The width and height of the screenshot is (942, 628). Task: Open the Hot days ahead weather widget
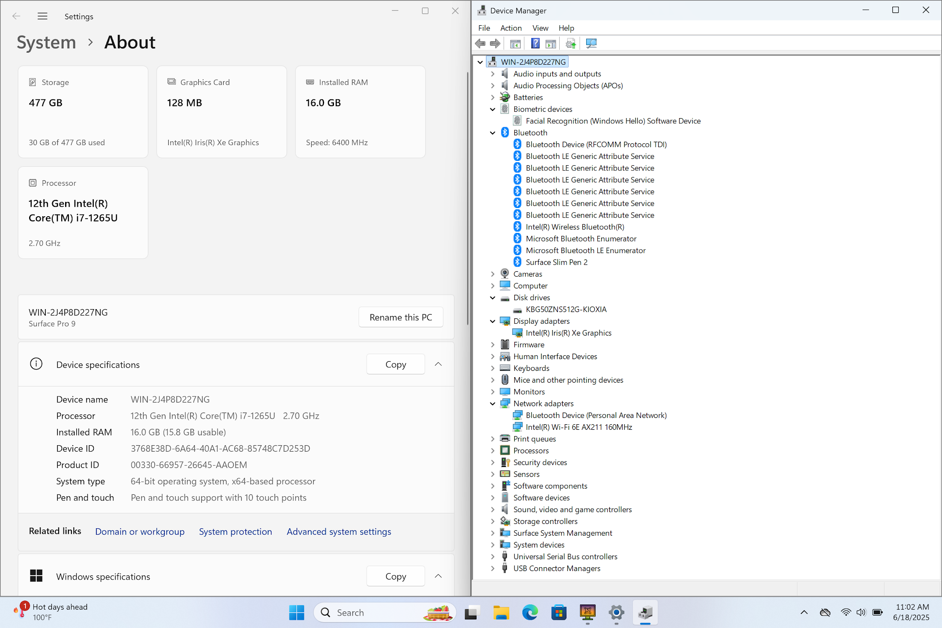click(51, 612)
